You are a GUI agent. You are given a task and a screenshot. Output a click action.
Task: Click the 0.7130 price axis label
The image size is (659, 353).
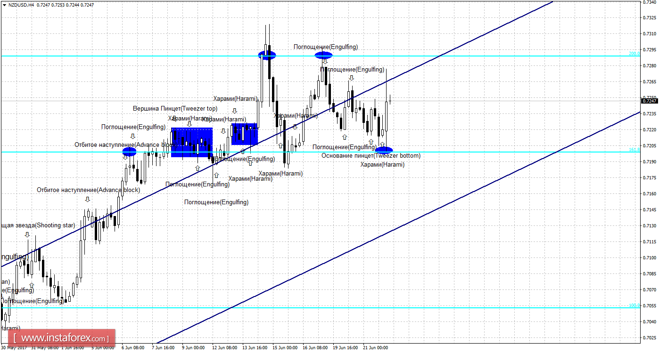click(x=649, y=226)
